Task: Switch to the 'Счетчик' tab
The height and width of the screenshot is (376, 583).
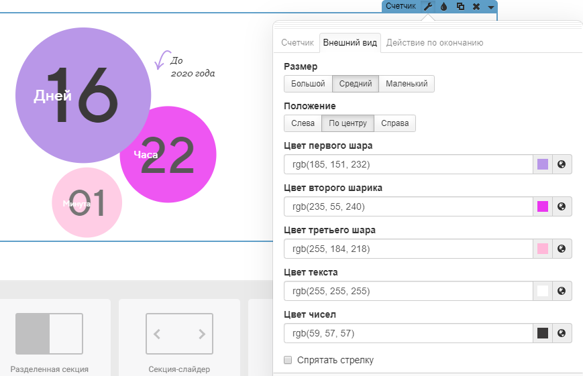Action: point(297,43)
